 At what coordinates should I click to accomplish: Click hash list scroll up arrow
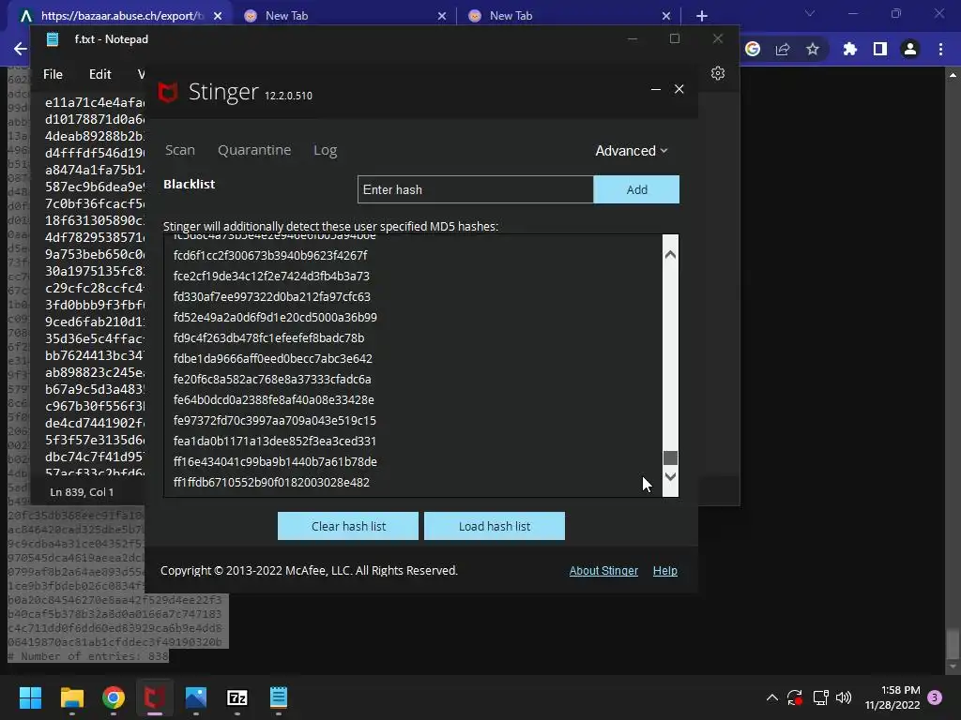tap(670, 254)
